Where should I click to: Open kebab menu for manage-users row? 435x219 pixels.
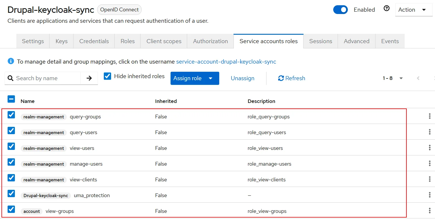coord(429,164)
